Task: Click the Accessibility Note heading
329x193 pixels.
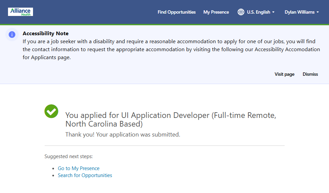Action: coord(46,34)
